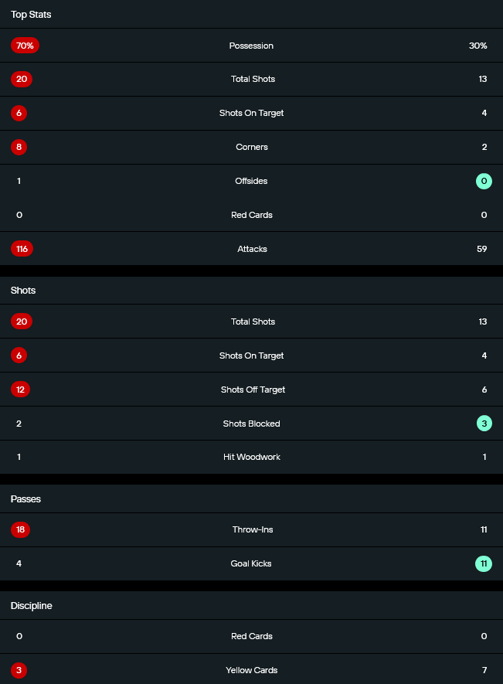
Task: Click the red 18 throw-ins badge
Action: (20, 529)
